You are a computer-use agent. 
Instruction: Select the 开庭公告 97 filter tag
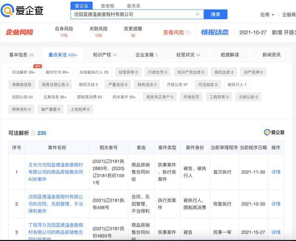[x=178, y=85]
